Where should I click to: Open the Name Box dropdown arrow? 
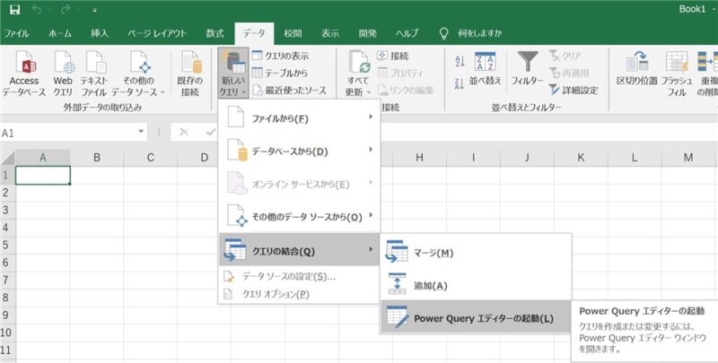pos(141,132)
